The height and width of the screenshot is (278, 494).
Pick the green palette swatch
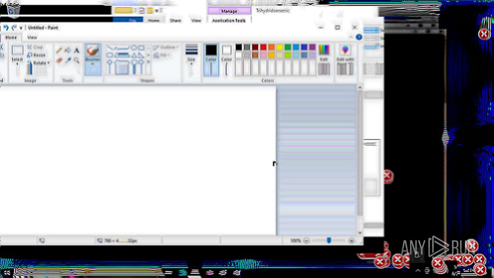[x=288, y=47]
